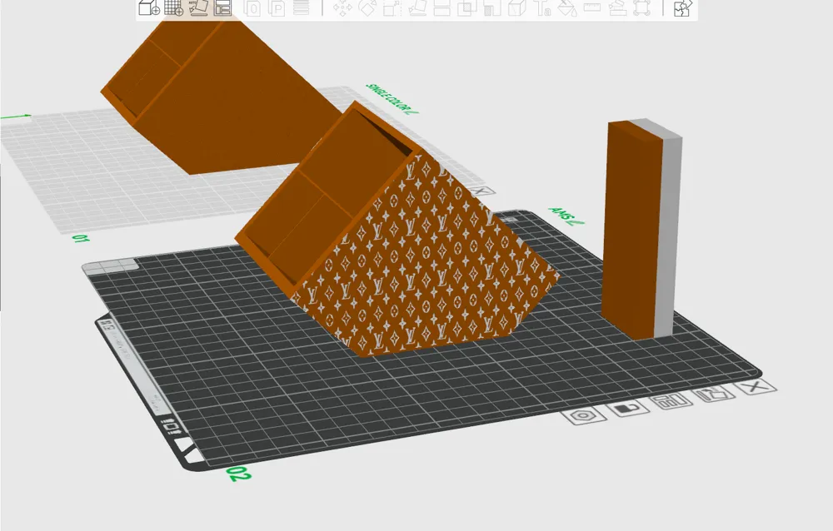Edit the AMS plate name
The height and width of the screenshot is (531, 833).
pos(566,216)
